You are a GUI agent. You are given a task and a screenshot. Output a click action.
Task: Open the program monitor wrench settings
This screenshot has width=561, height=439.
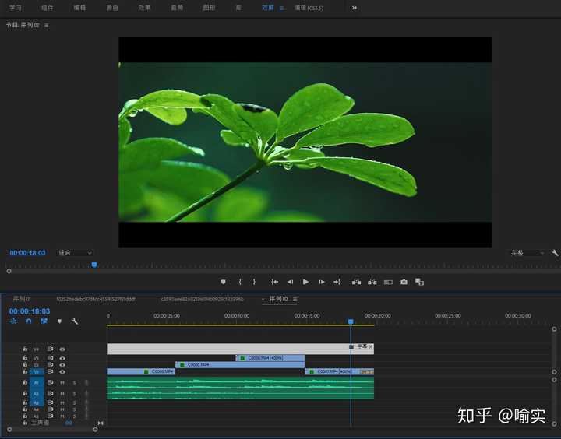coord(555,253)
